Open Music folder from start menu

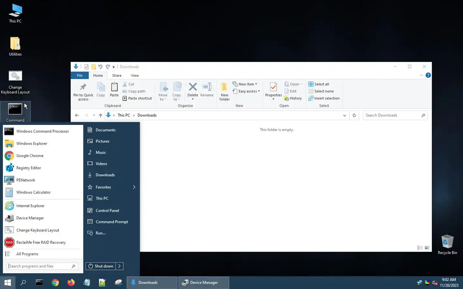coord(112,152)
